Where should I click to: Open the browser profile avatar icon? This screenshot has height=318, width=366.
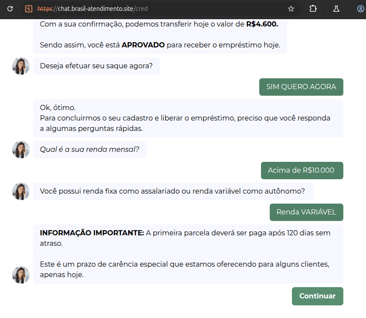pos(358,9)
